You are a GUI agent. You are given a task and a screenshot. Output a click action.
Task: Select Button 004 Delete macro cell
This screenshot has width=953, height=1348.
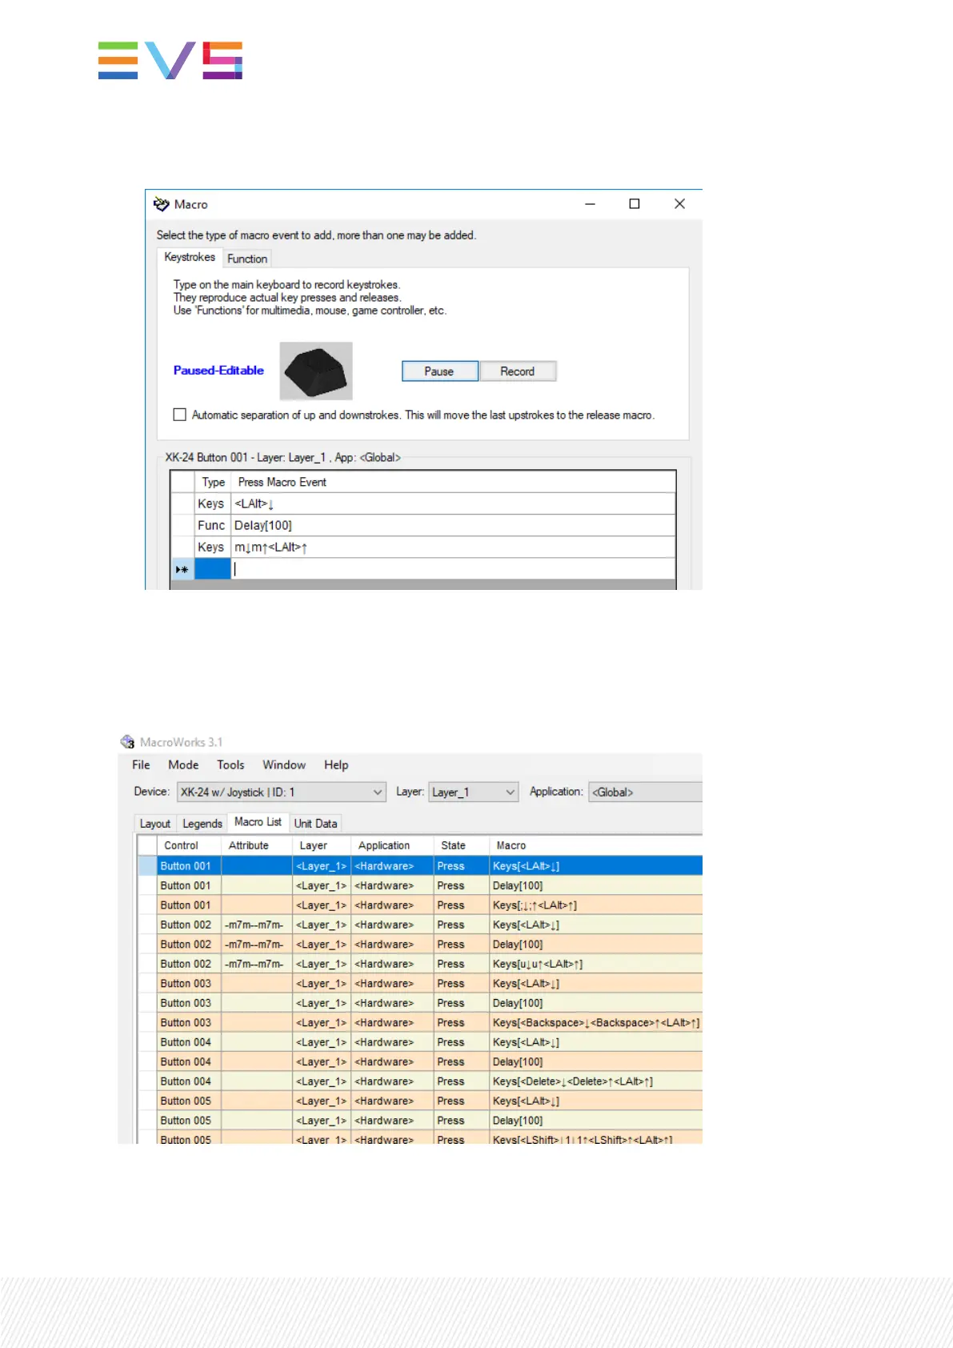595,1081
